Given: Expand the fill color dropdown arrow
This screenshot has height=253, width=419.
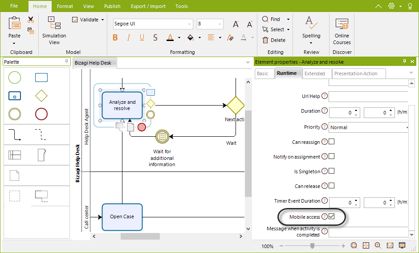Looking at the screenshot, I should pyautogui.click(x=199, y=38).
